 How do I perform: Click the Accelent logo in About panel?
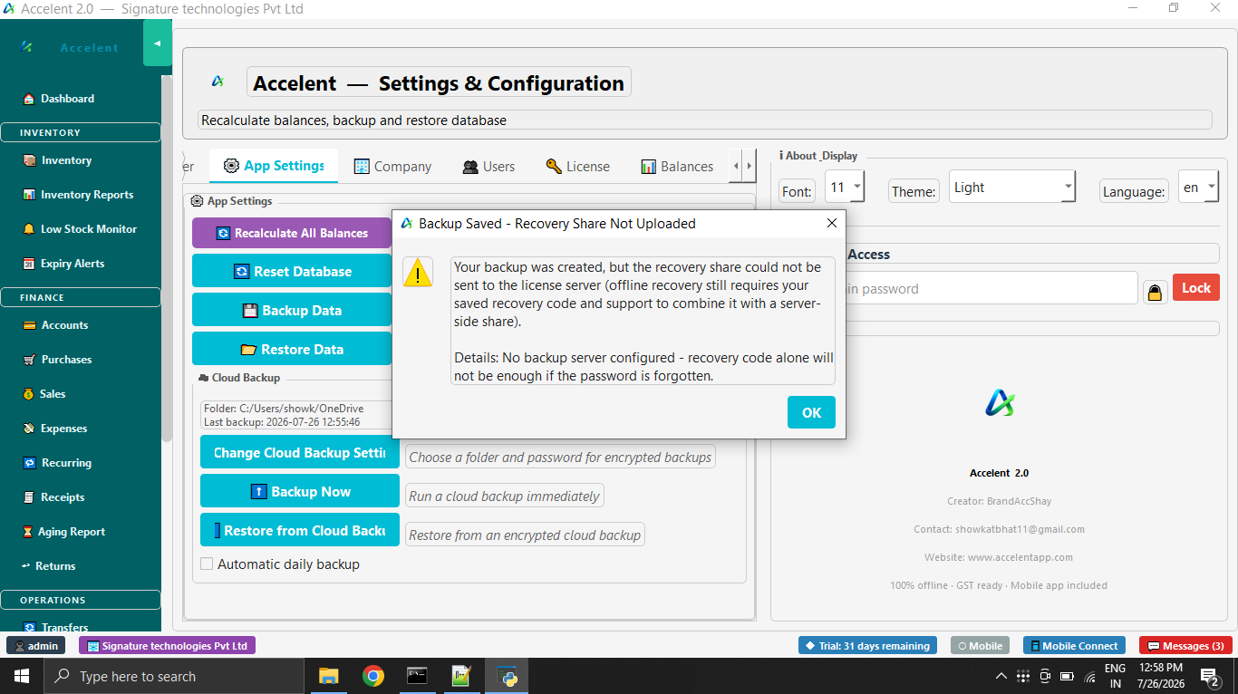(999, 402)
